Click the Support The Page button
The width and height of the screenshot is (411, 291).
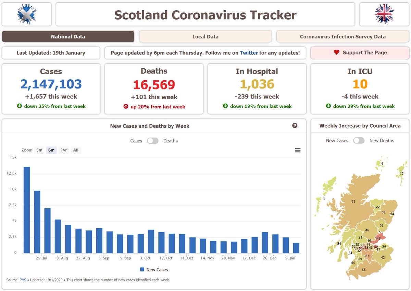click(360, 53)
